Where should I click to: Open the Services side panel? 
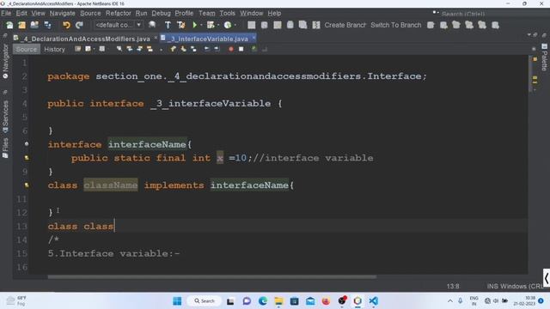tap(5, 117)
